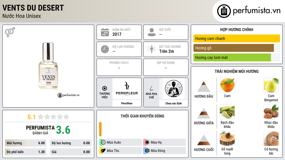Click the star rating row
The height and width of the screenshot is (160, 285).
coord(54,117)
